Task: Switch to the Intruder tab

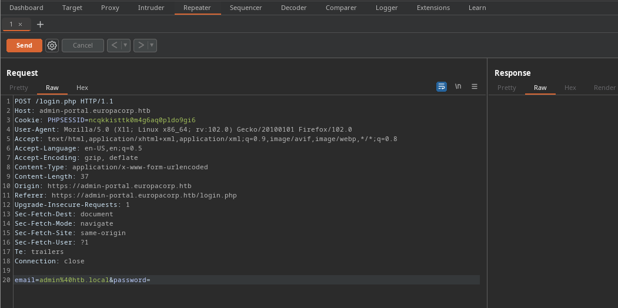Action: click(151, 8)
